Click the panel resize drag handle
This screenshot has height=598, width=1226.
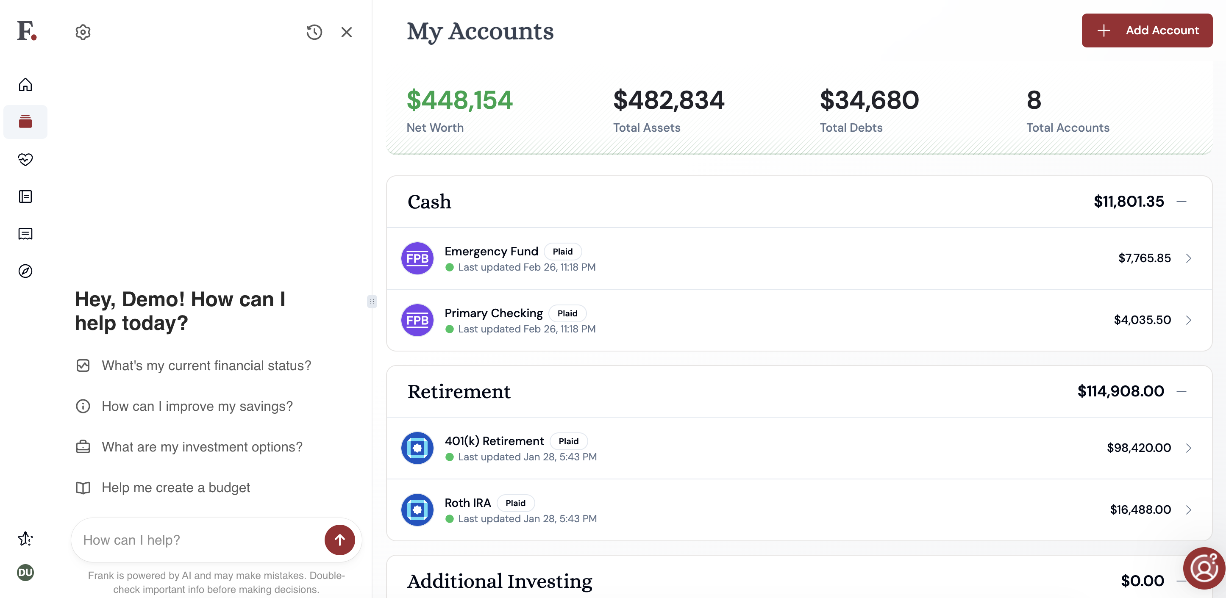tap(372, 301)
